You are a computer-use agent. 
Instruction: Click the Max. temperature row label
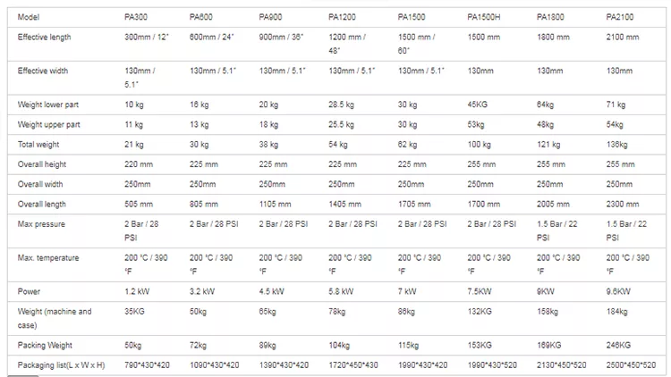click(48, 258)
